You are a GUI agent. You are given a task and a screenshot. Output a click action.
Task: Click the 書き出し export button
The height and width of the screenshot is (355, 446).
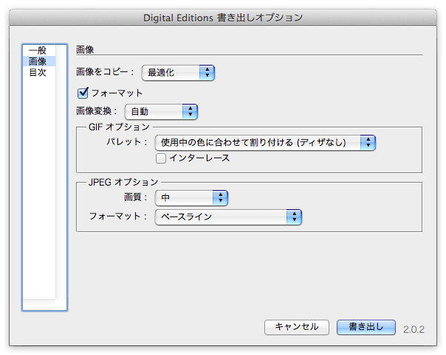coord(366,327)
